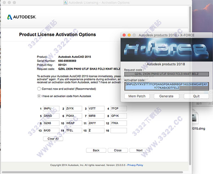Click the request code text in Autodesk dialog

(89, 69)
